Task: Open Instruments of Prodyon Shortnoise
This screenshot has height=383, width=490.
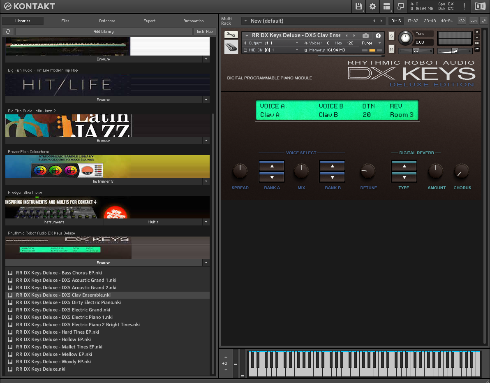Action: click(x=54, y=222)
